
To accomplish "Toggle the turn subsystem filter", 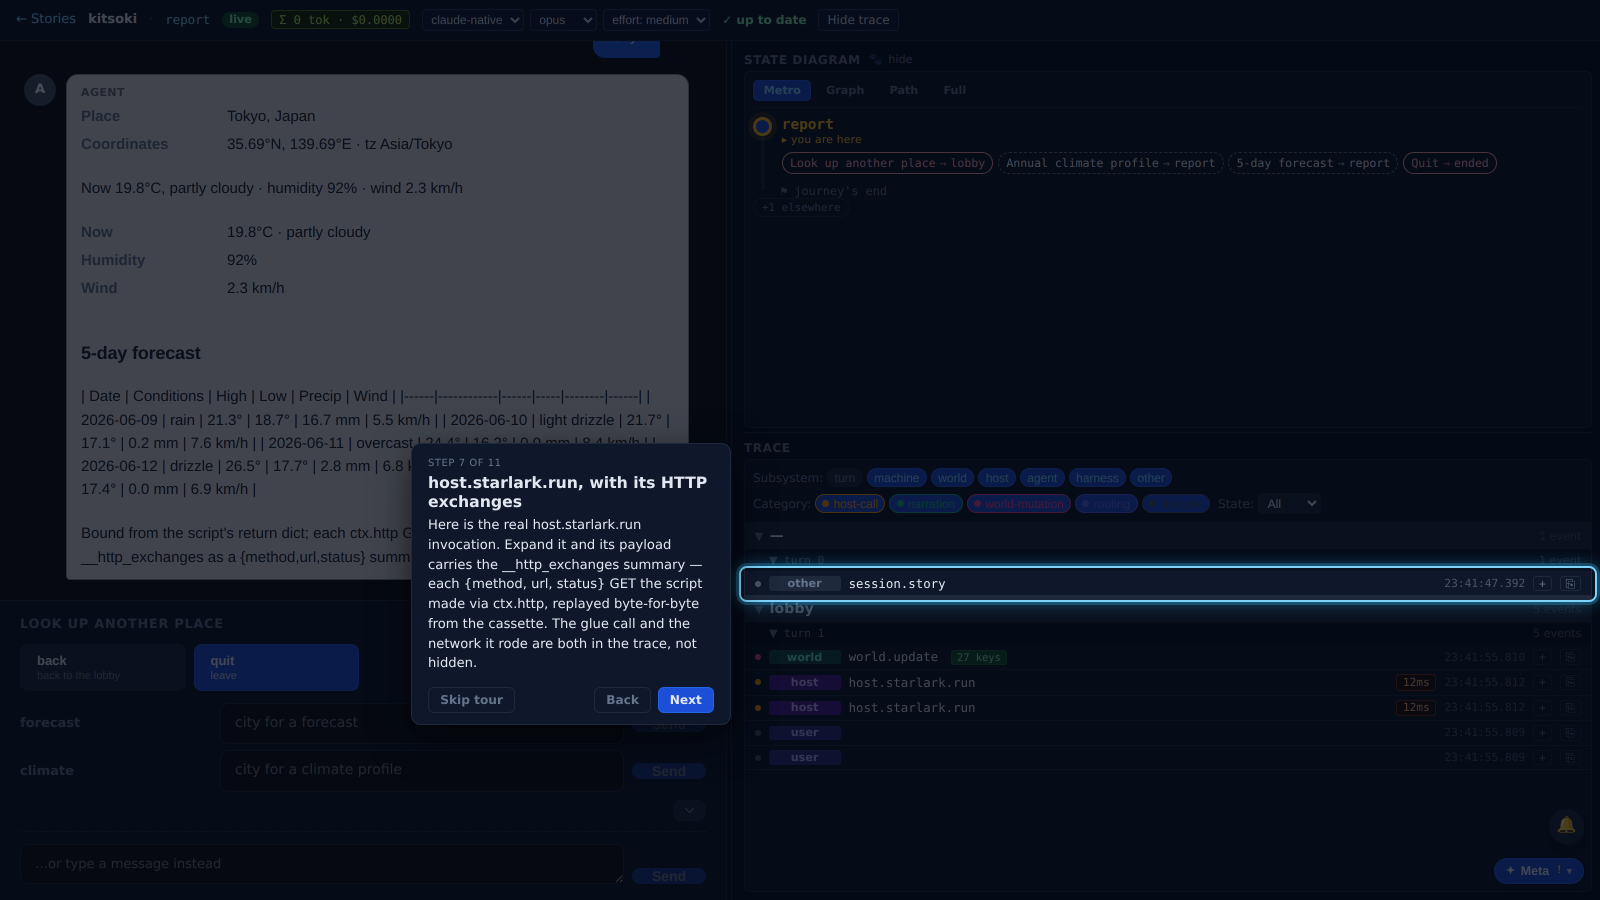I will point(844,477).
